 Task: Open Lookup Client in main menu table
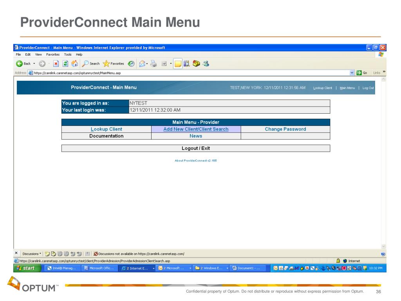pyautogui.click(x=107, y=129)
